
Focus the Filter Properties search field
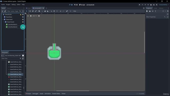coord(156,17)
